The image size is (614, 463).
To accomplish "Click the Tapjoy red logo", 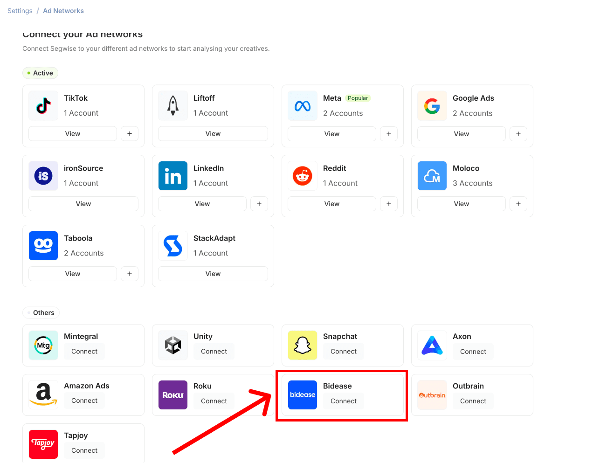I will (43, 444).
